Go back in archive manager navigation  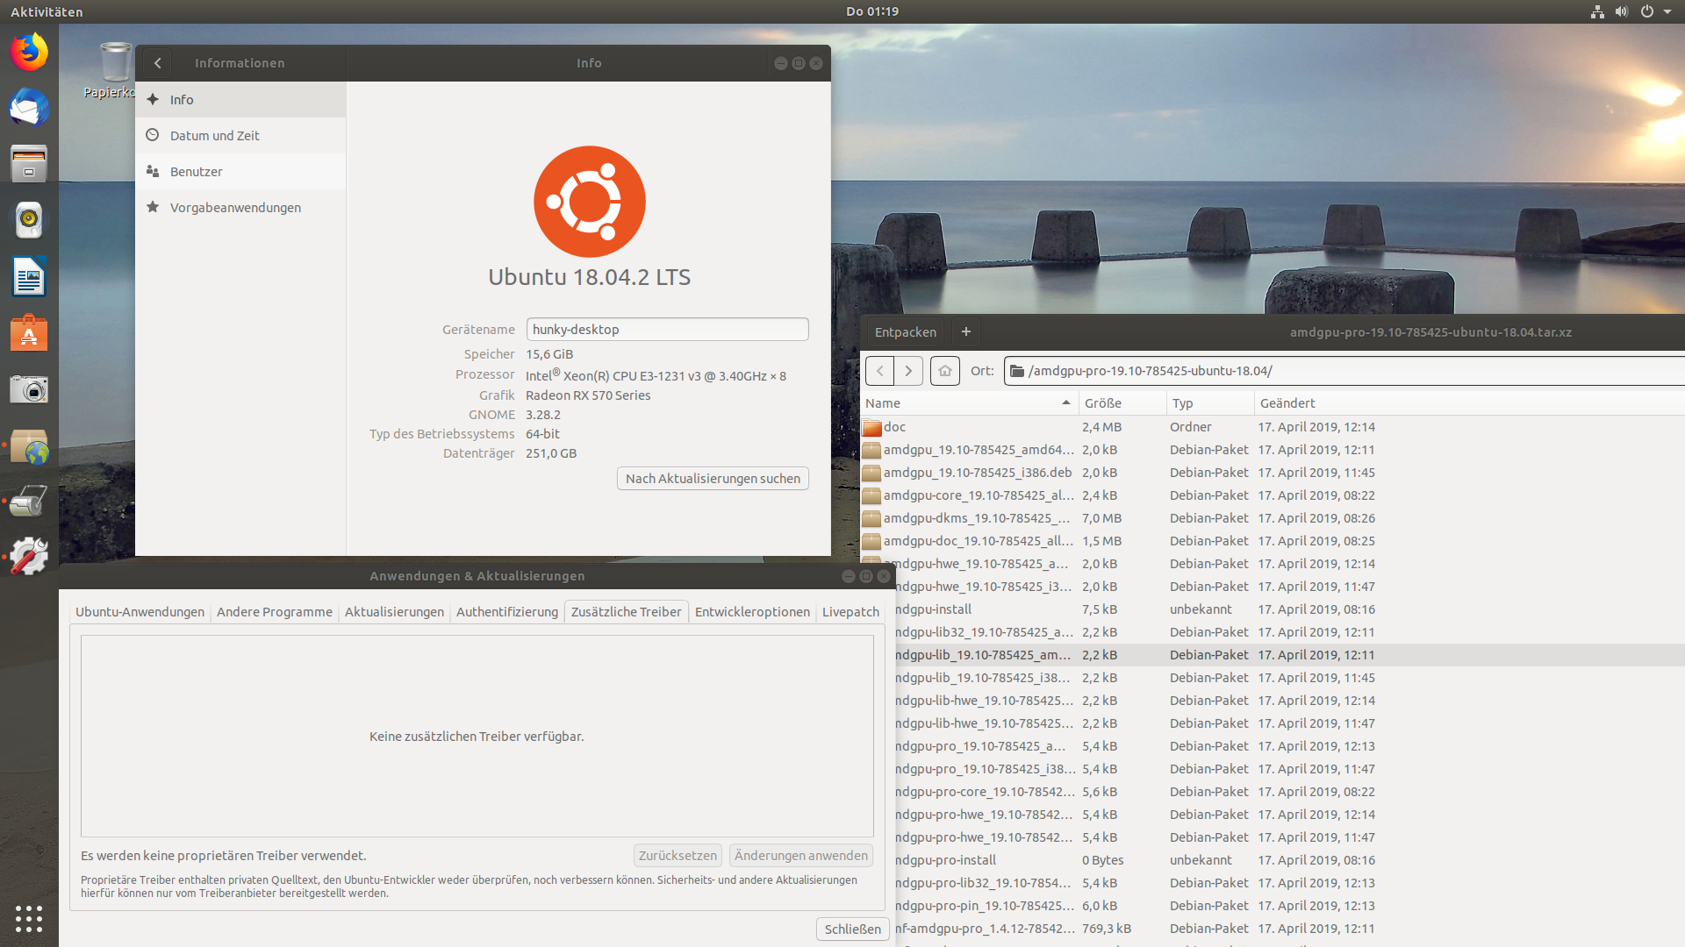(879, 371)
